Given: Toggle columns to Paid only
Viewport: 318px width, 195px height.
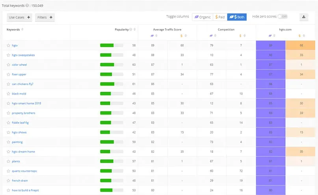Looking at the screenshot, I should tap(220, 17).
